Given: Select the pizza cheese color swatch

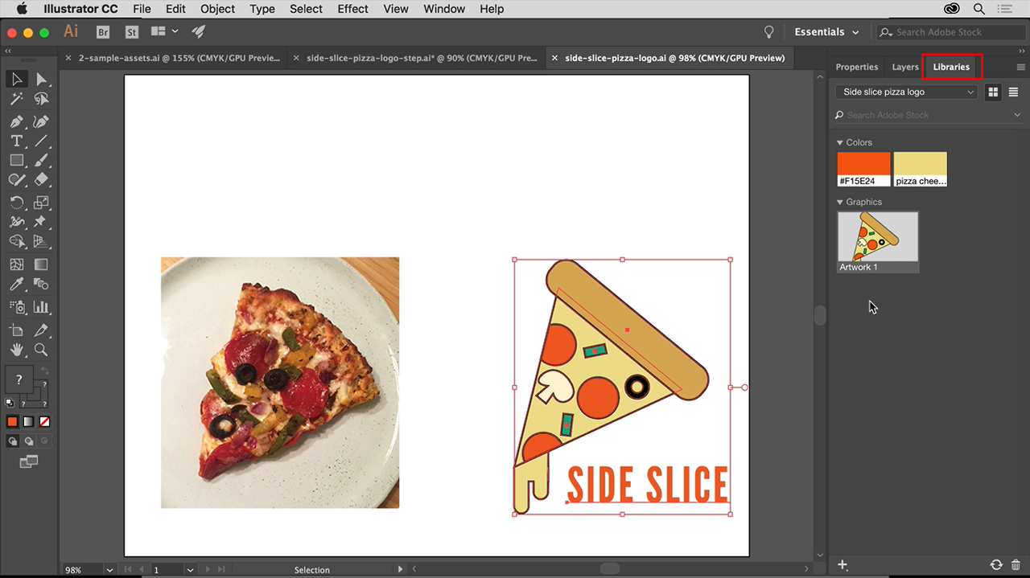Looking at the screenshot, I should point(920,170).
